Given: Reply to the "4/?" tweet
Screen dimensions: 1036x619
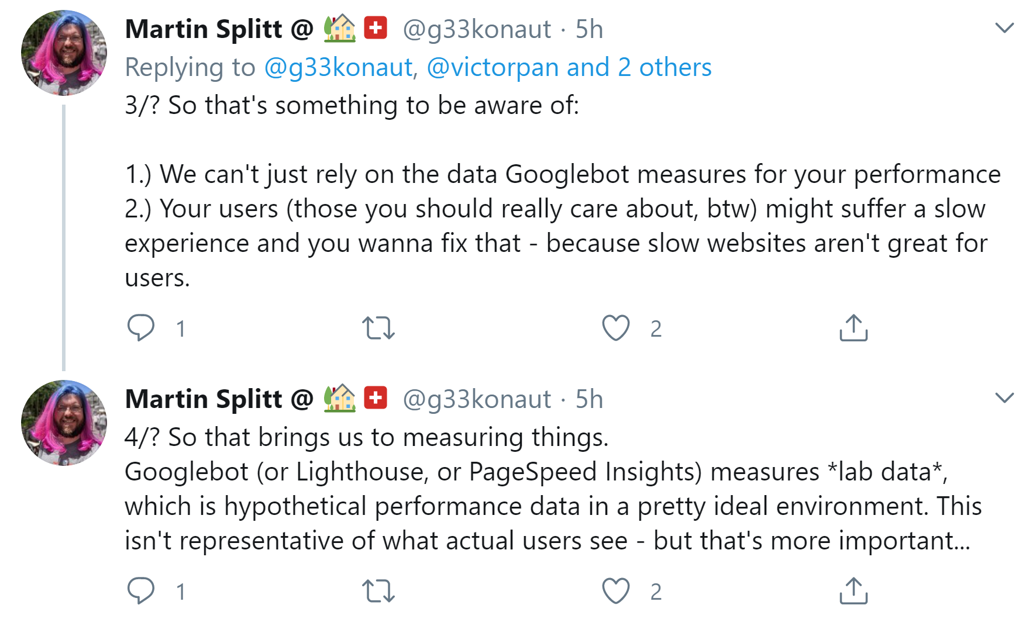Looking at the screenshot, I should (142, 591).
